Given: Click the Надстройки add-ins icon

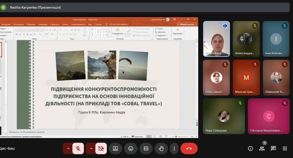Looking at the screenshot, I should click(x=177, y=31).
